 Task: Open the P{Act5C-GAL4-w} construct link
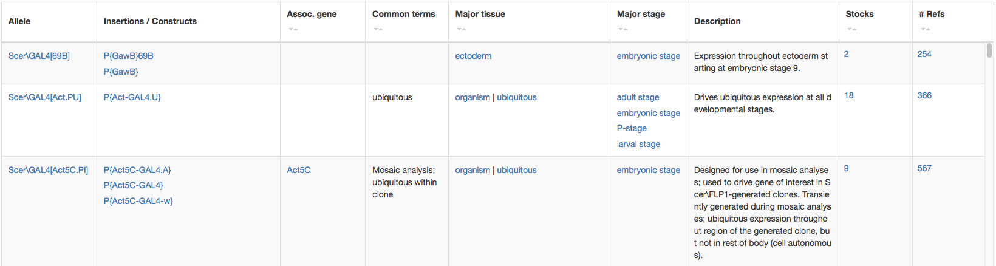click(138, 201)
